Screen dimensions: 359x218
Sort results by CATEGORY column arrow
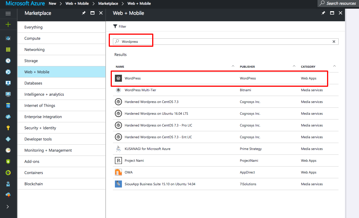pos(334,66)
